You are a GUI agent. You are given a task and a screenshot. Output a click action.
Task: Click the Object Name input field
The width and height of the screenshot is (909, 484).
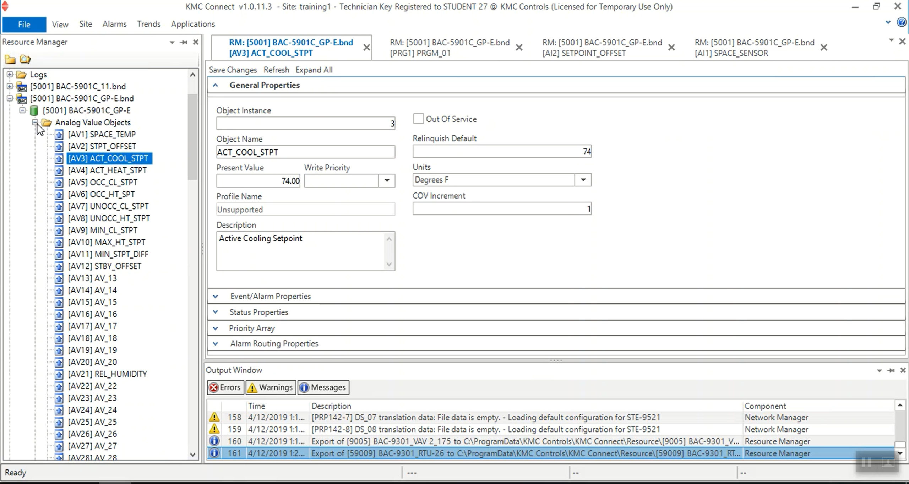click(x=305, y=152)
